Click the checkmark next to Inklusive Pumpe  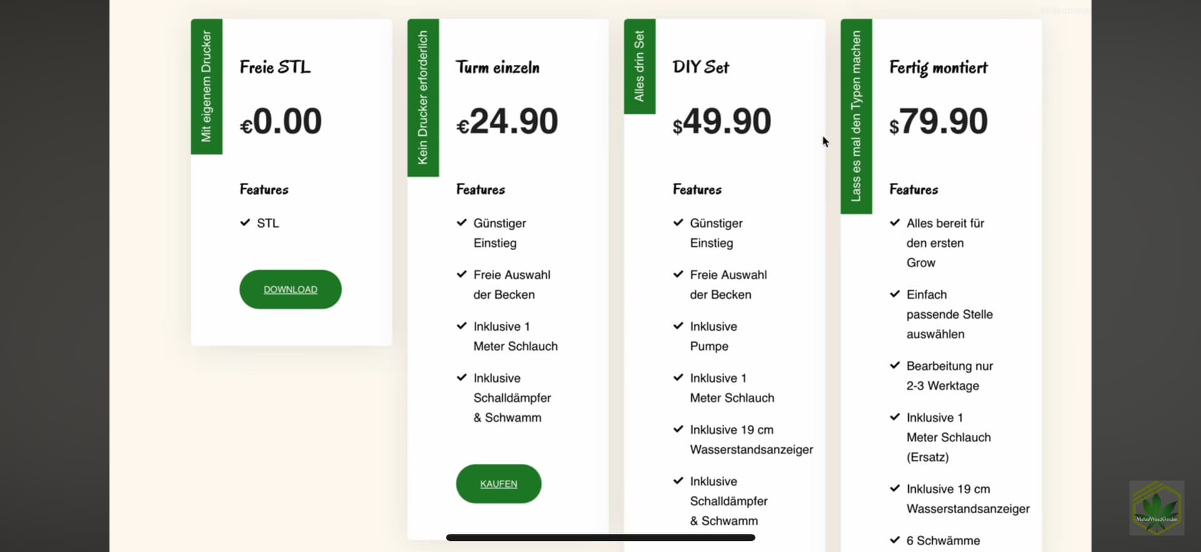678,326
